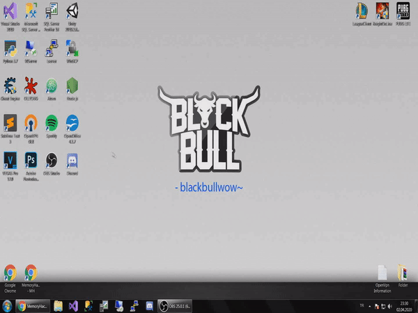The image size is (418, 313).
Task: Select the MemoryHa... - MH Chrome shortcut
Action: (x=31, y=279)
